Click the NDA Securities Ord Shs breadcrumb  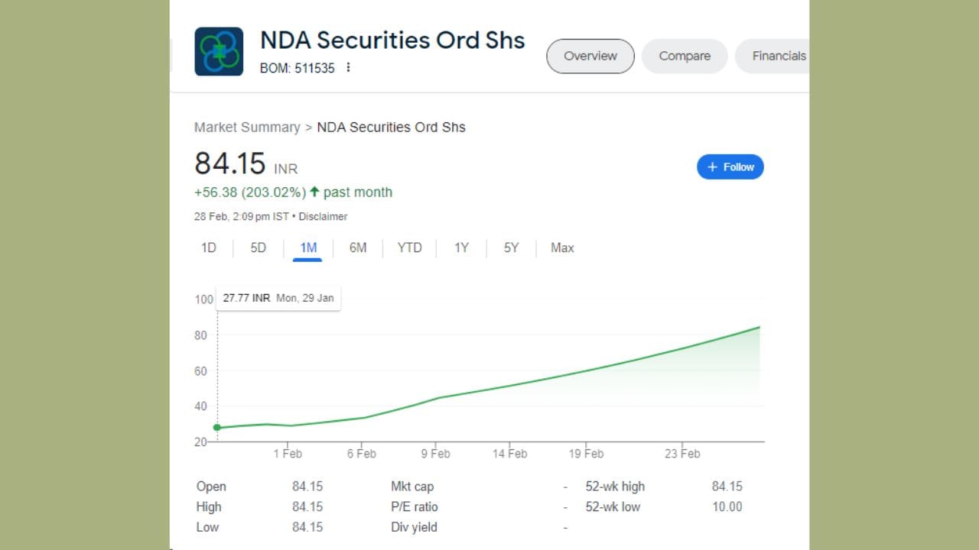point(391,127)
